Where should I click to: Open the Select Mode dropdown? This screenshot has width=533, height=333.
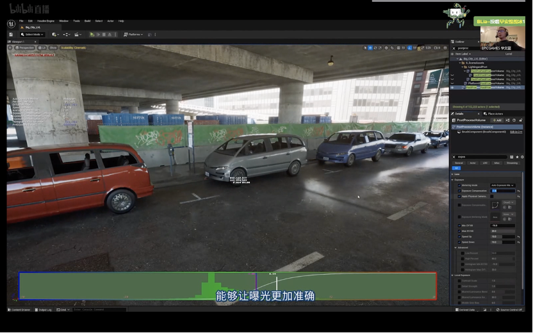32,35
